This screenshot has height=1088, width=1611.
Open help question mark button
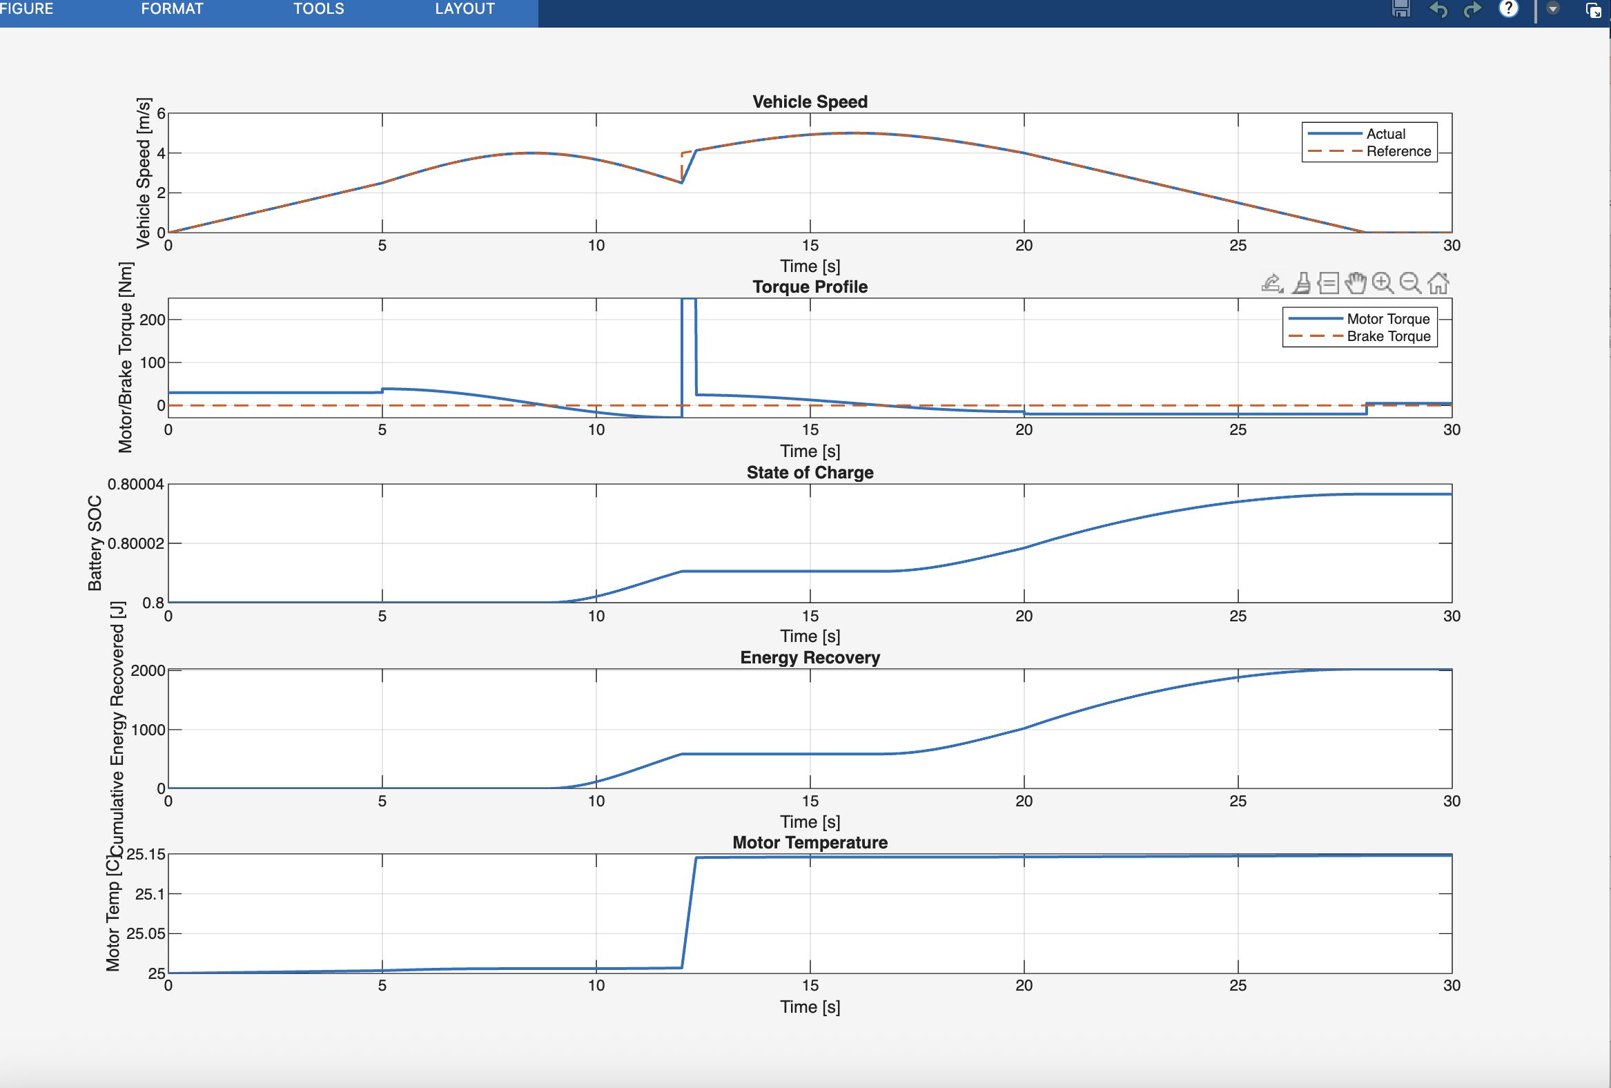[x=1508, y=9]
